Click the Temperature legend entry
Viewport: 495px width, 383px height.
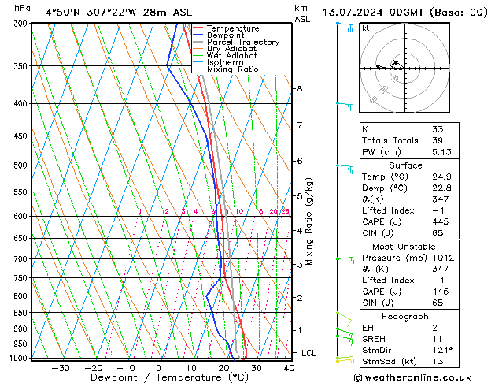click(x=226, y=28)
